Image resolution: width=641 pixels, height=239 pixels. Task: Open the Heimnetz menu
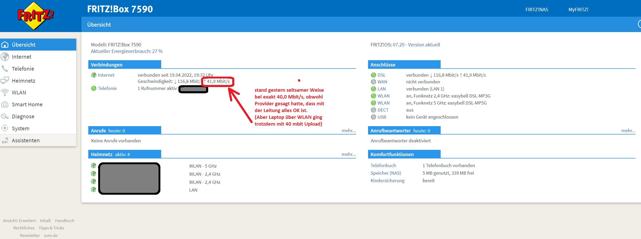click(38, 81)
